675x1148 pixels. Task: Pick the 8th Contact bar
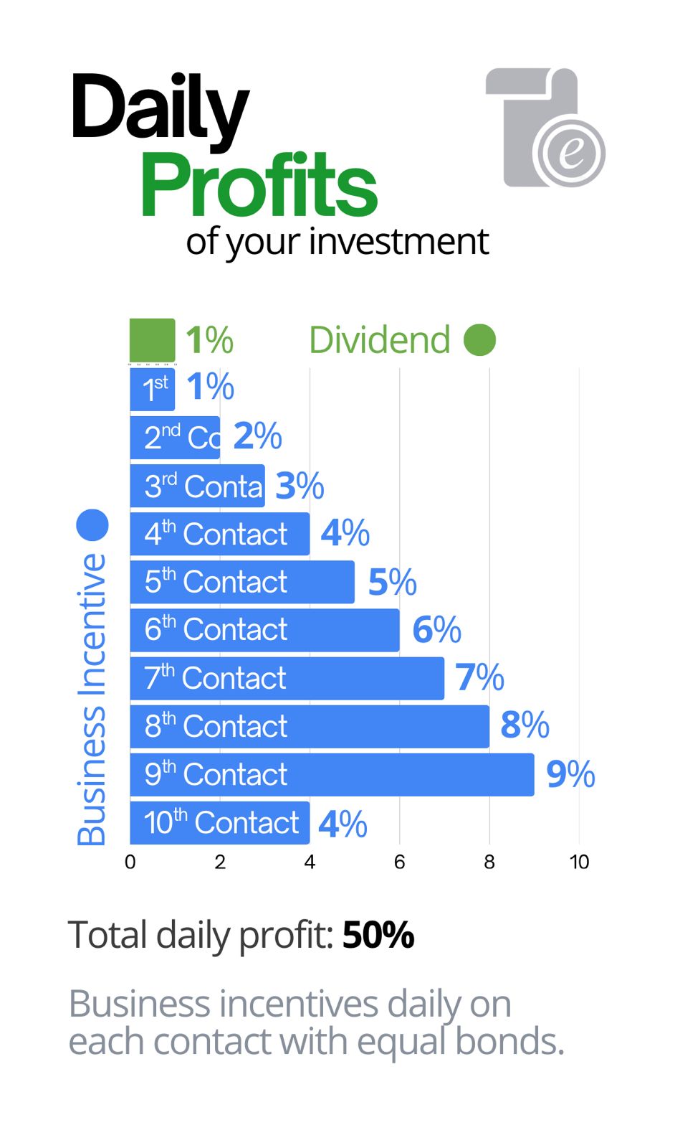coord(310,726)
